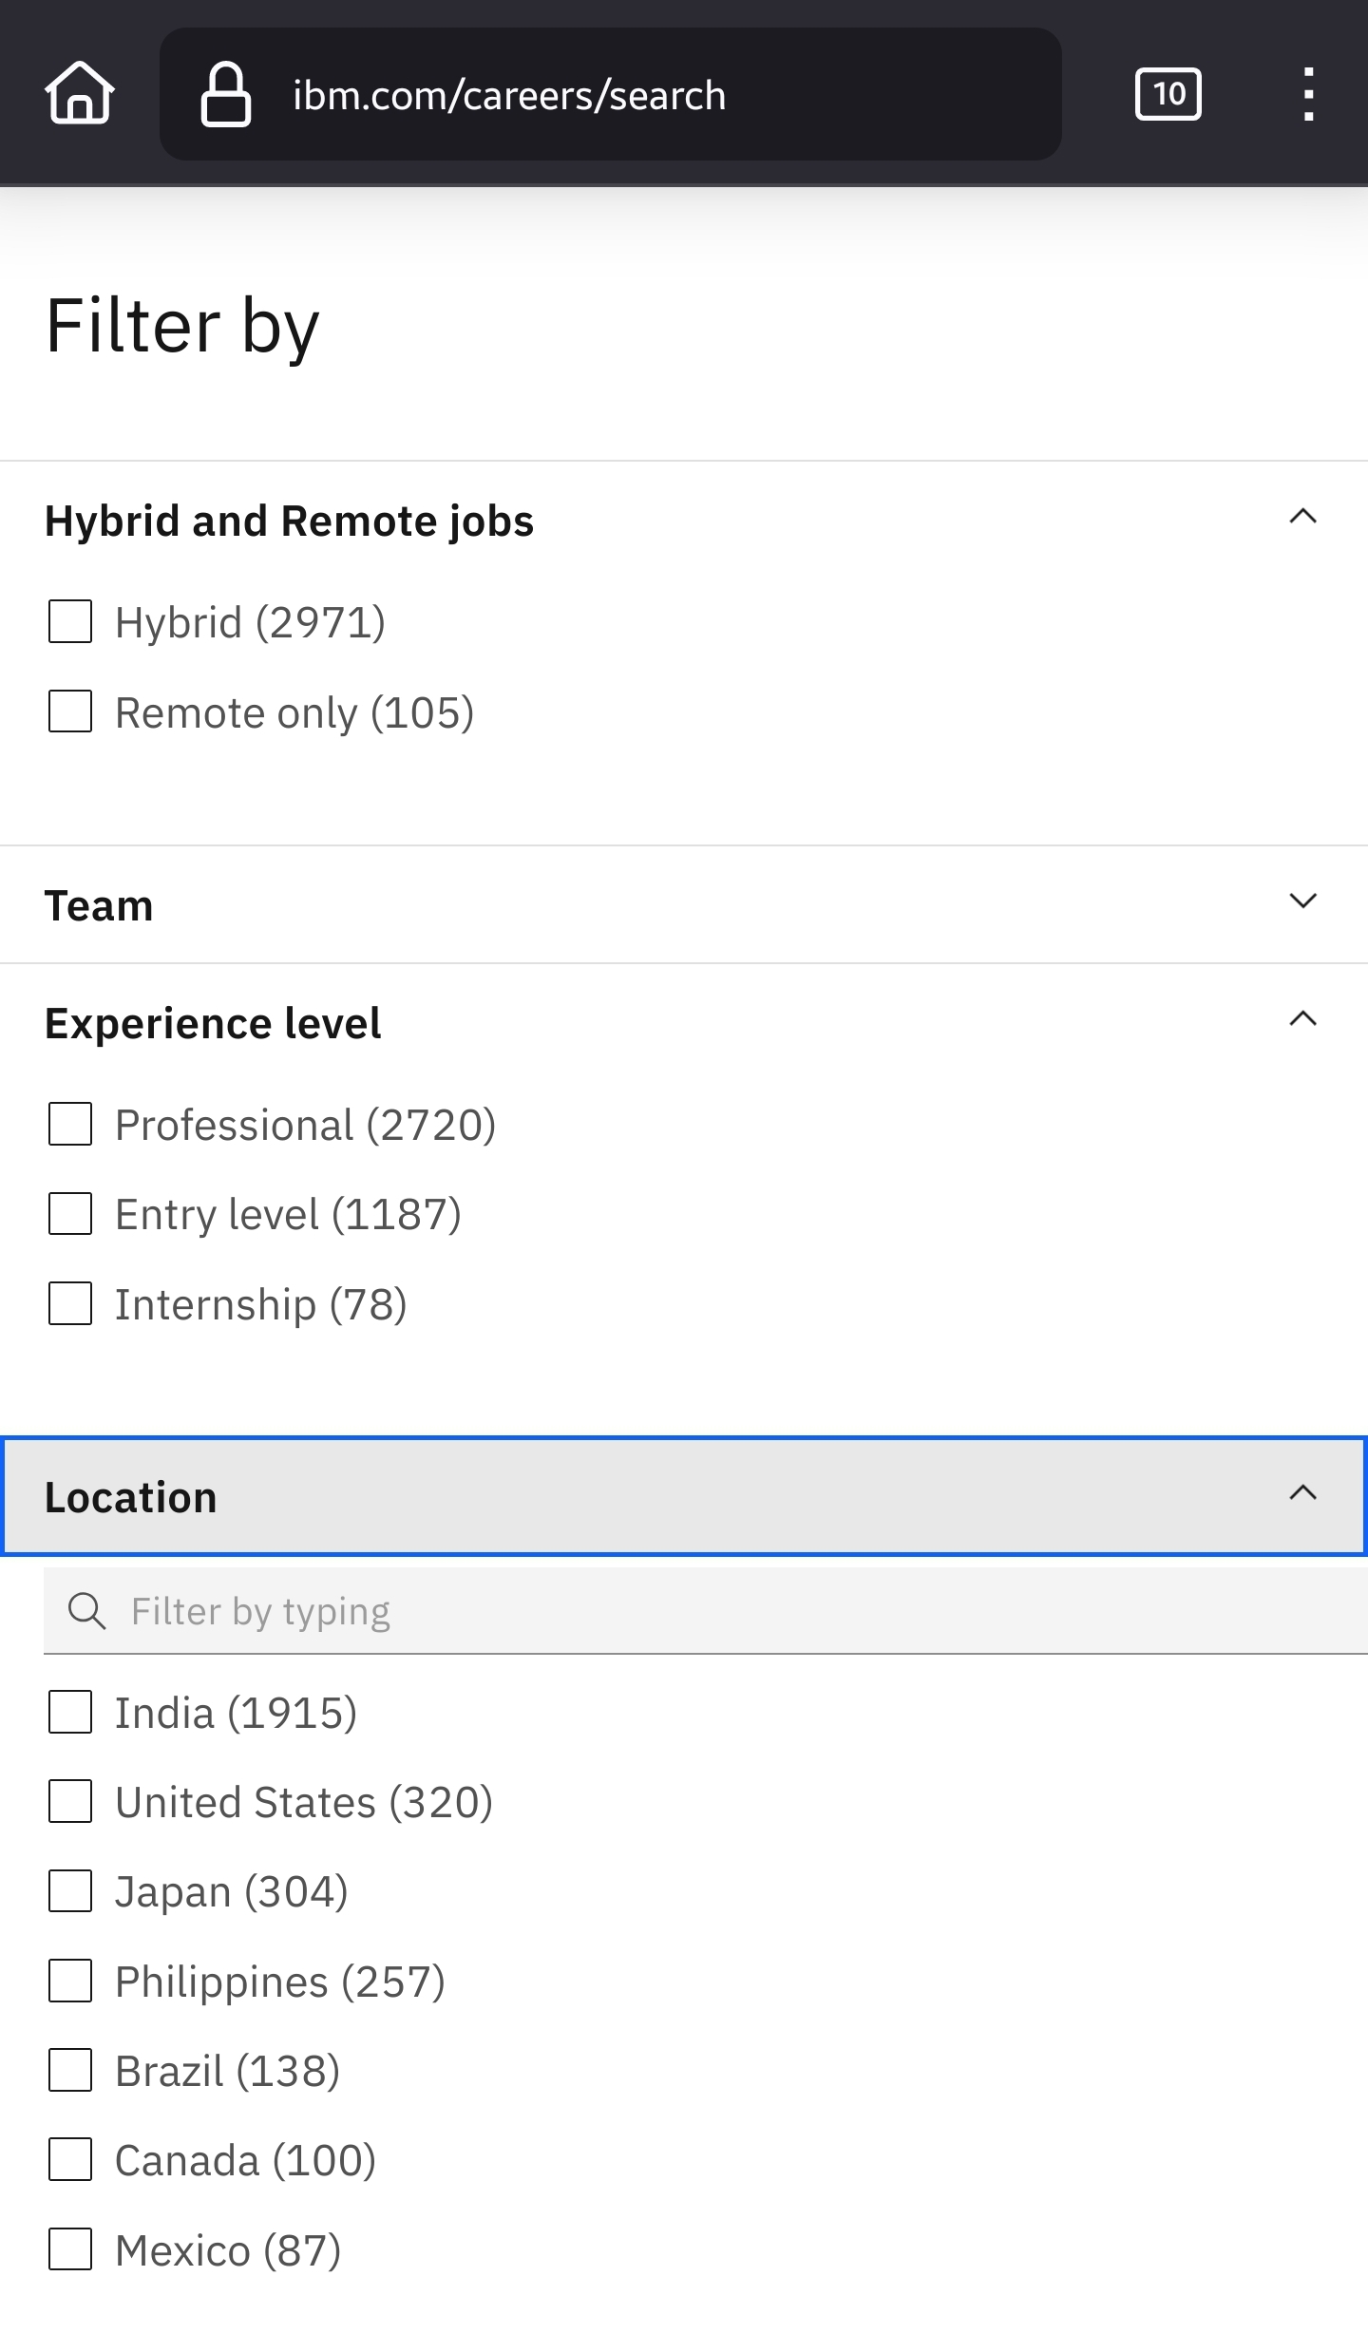
Task: Check United States (320) location
Action: (70, 1801)
